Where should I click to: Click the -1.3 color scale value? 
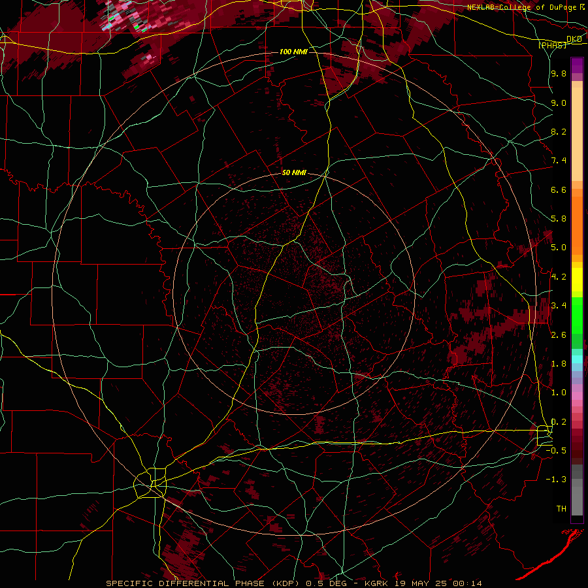pyautogui.click(x=556, y=480)
